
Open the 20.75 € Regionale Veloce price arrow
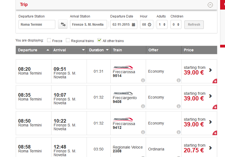(210, 148)
